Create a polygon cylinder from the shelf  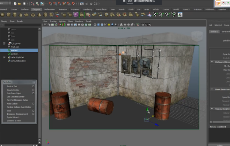(15, 15)
